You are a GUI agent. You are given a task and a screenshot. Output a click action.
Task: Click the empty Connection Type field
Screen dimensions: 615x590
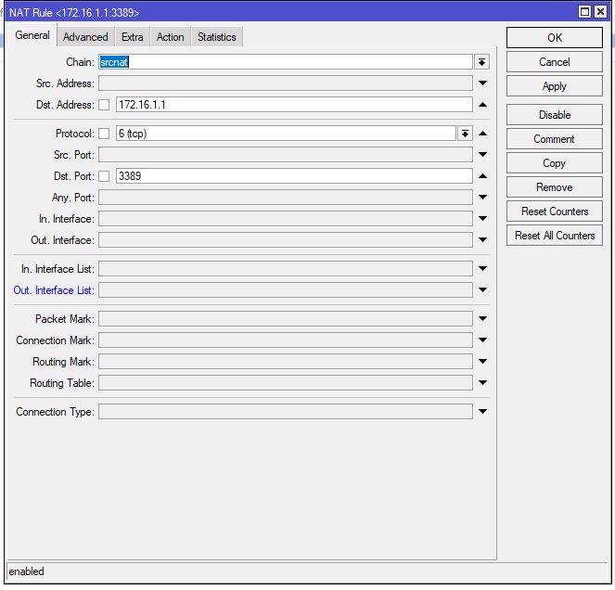286,412
